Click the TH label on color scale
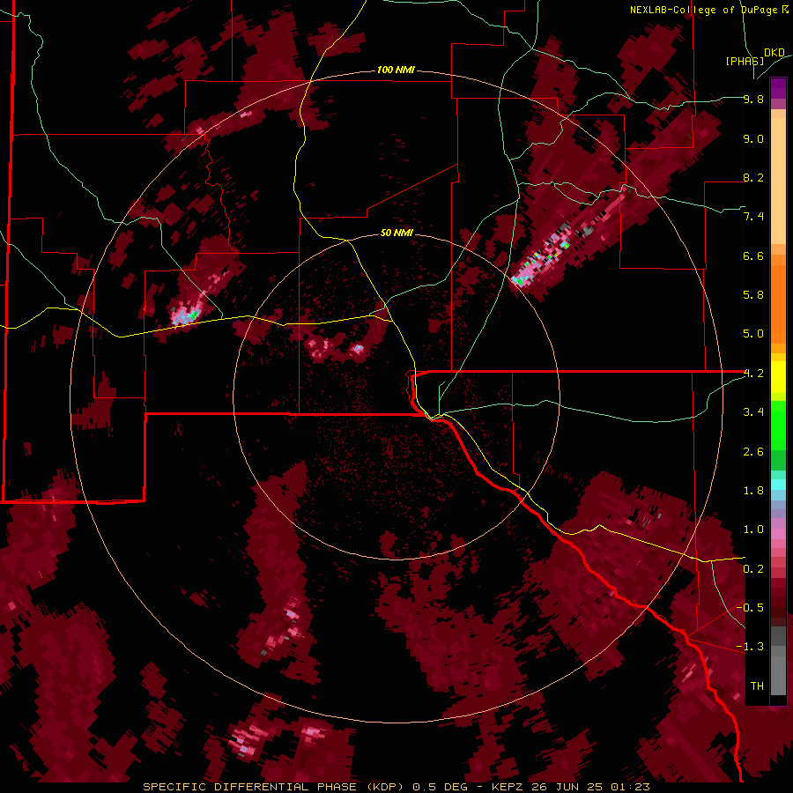 coord(757,686)
